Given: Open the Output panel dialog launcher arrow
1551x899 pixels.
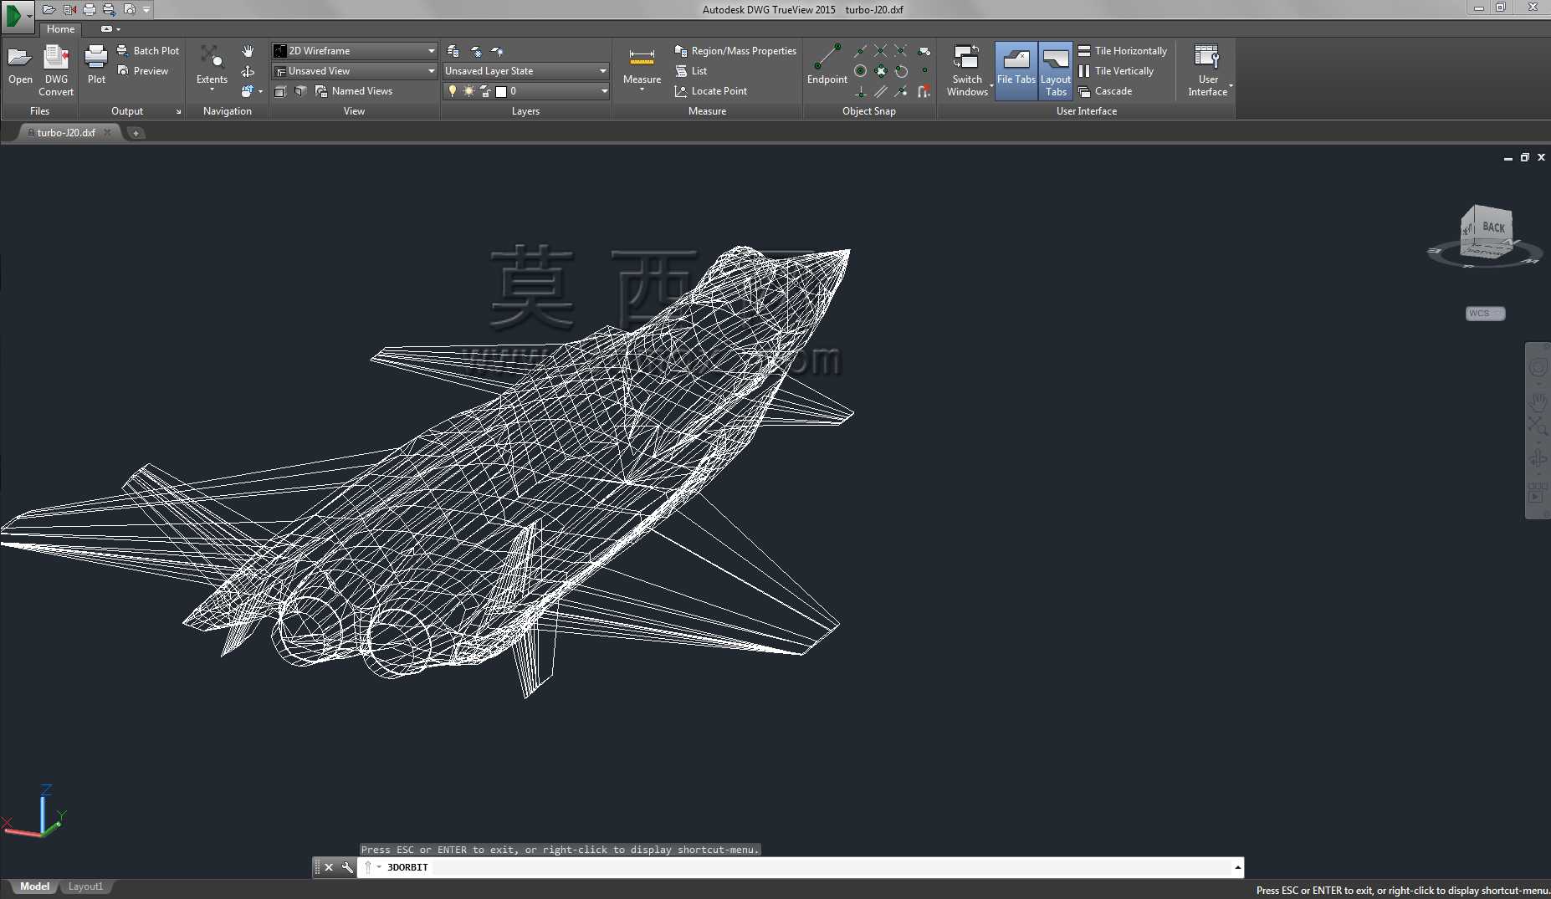Looking at the screenshot, I should coord(178,111).
